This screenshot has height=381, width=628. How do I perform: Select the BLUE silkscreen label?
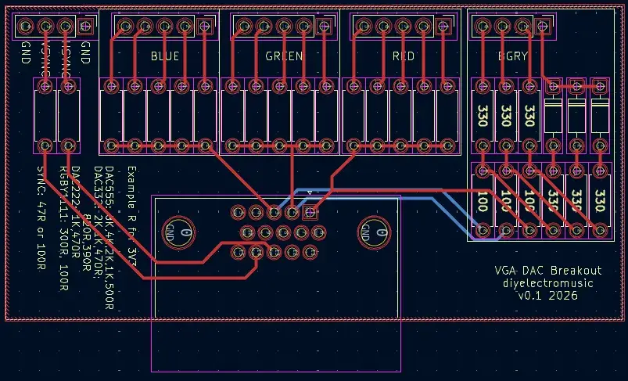tap(164, 56)
